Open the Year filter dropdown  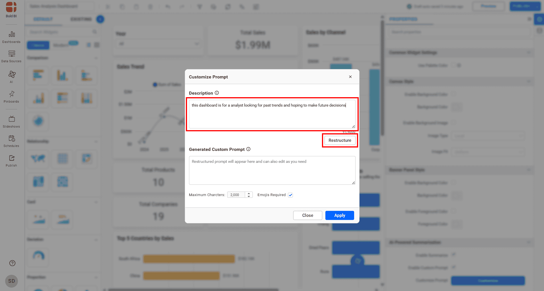pyautogui.click(x=159, y=44)
